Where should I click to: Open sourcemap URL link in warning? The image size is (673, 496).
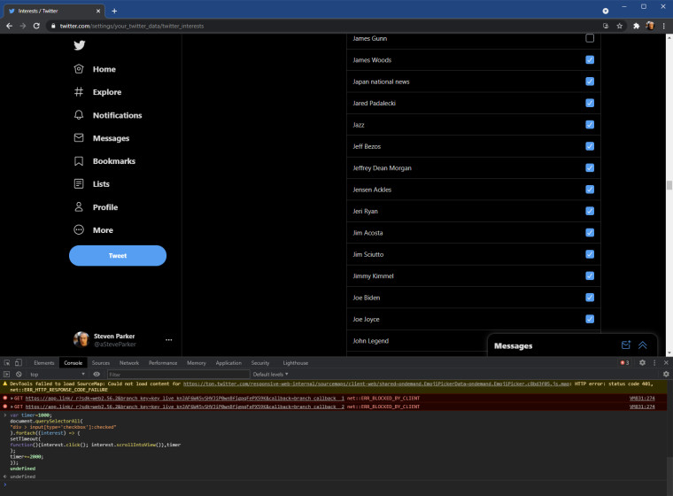click(x=376, y=384)
